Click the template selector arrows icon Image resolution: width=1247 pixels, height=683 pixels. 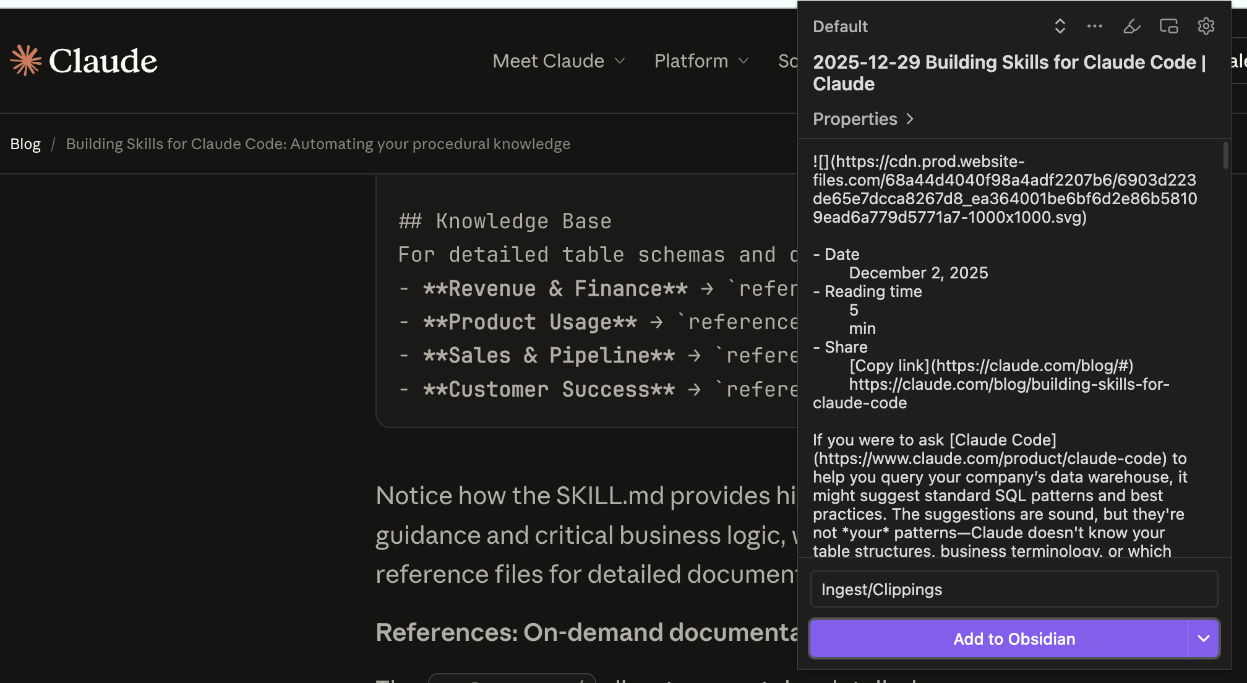tap(1060, 26)
